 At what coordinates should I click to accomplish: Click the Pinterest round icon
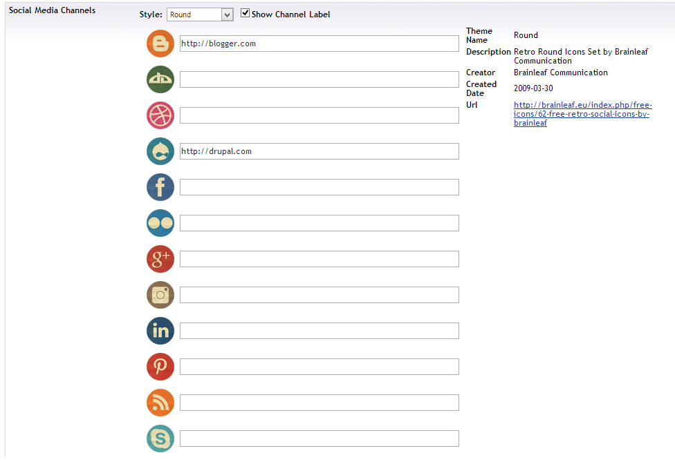pyautogui.click(x=160, y=367)
